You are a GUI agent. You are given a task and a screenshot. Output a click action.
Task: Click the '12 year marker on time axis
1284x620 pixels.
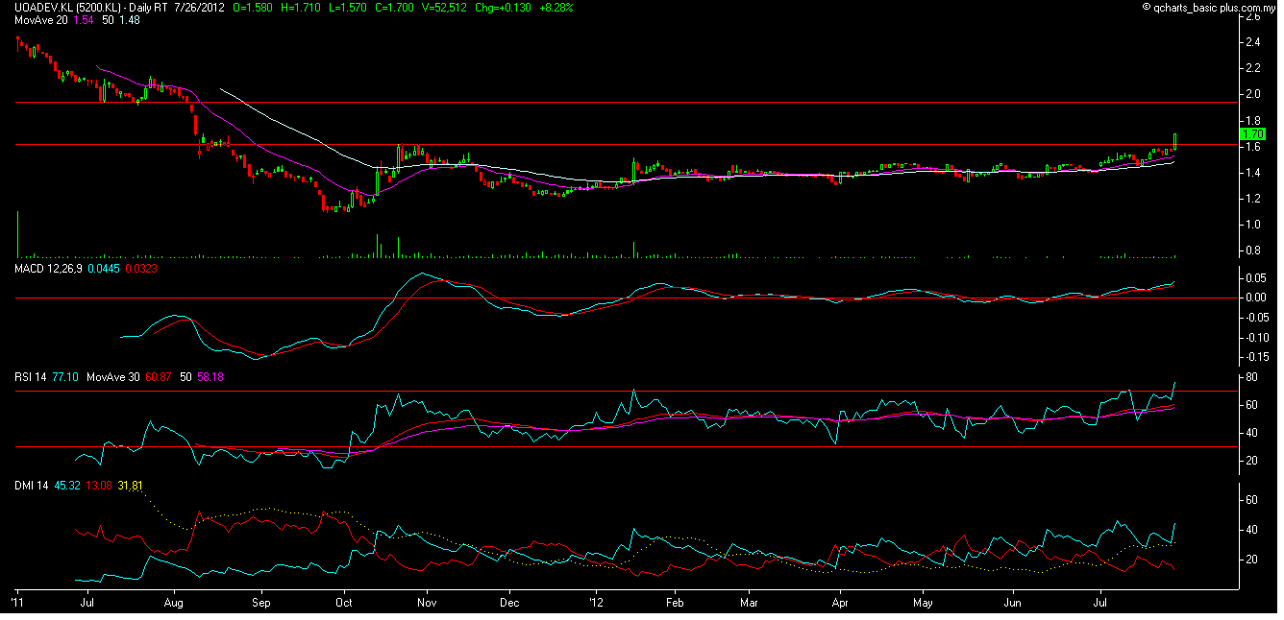(x=596, y=603)
